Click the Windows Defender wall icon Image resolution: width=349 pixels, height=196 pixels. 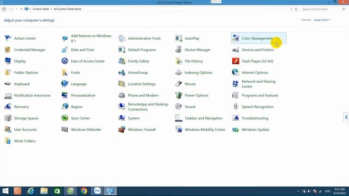65,130
